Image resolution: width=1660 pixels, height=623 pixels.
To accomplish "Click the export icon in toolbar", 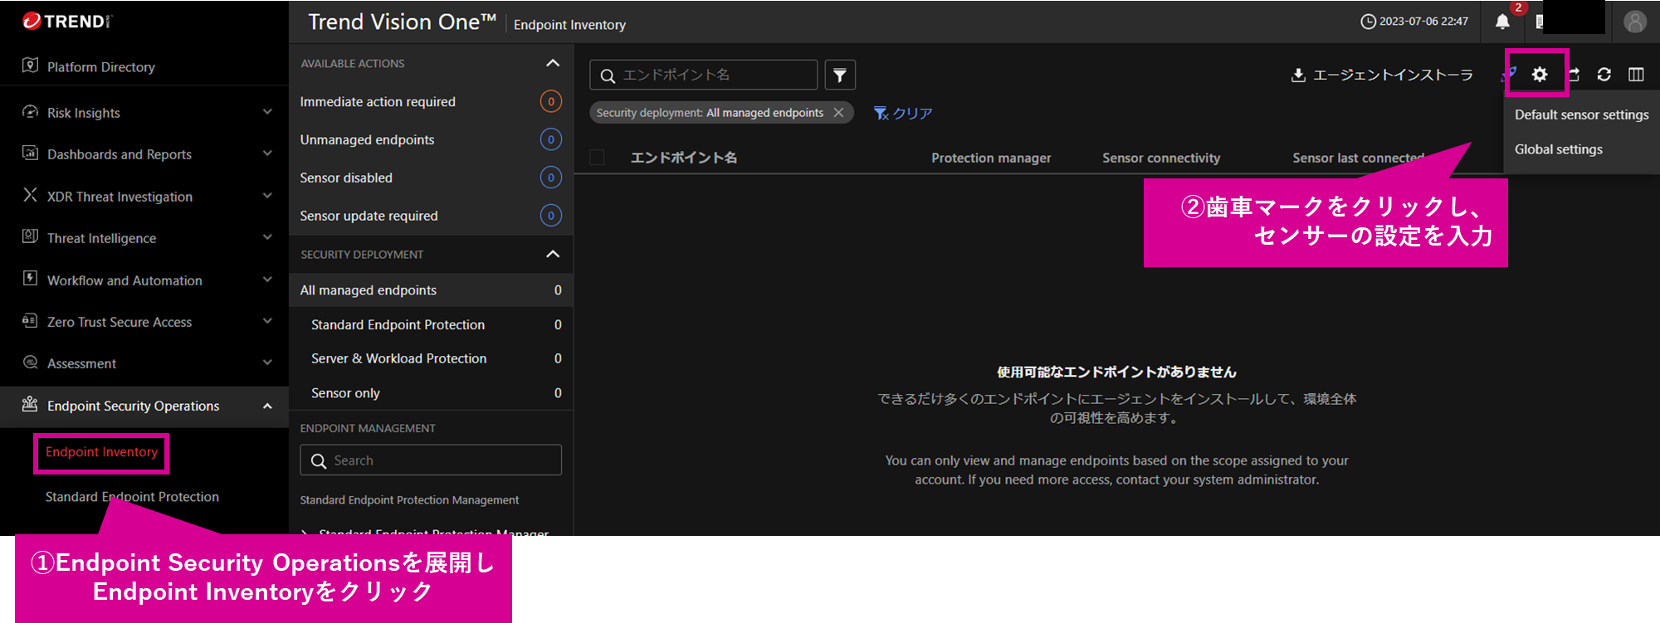I will pos(1574,75).
